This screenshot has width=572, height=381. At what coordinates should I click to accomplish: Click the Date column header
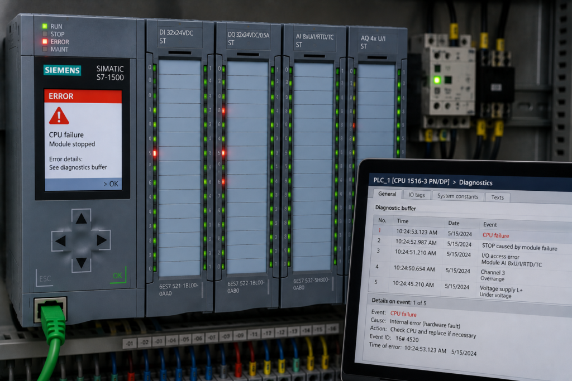coord(454,223)
